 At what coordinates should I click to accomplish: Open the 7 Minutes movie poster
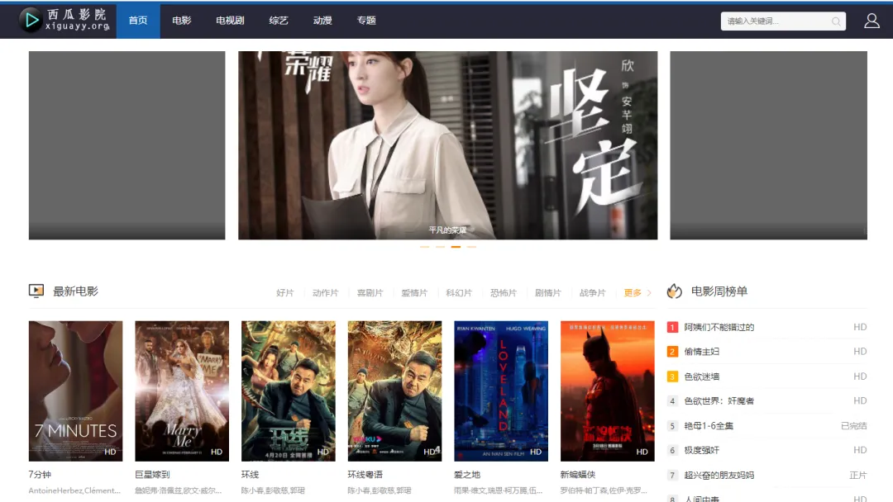76,391
